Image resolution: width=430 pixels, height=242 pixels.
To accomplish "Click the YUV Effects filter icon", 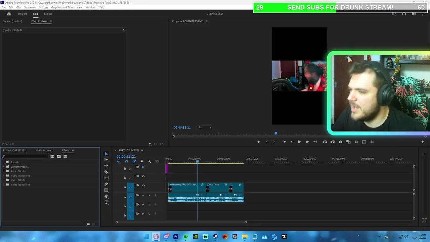I will coord(65,156).
